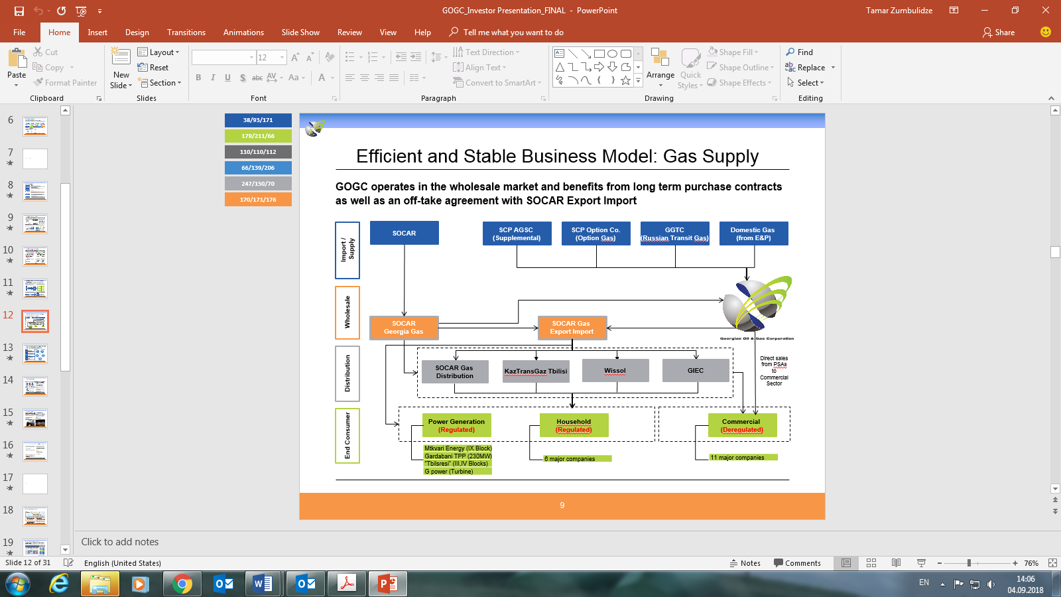1061x597 pixels.
Task: Click the Windows Start button
Action: (x=18, y=584)
